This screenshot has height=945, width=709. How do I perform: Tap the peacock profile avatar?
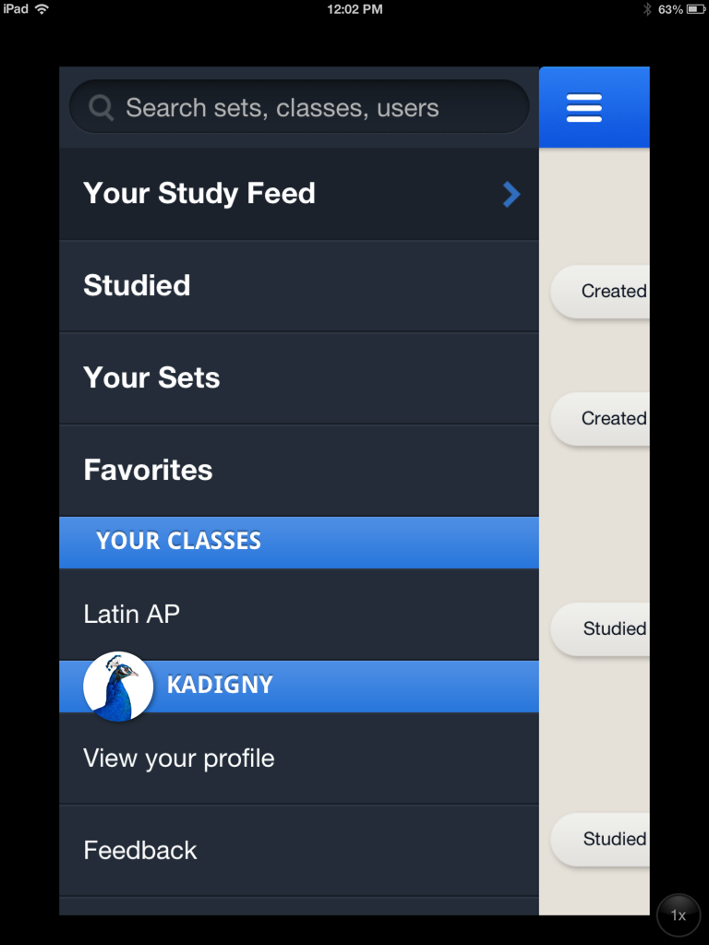pos(117,686)
